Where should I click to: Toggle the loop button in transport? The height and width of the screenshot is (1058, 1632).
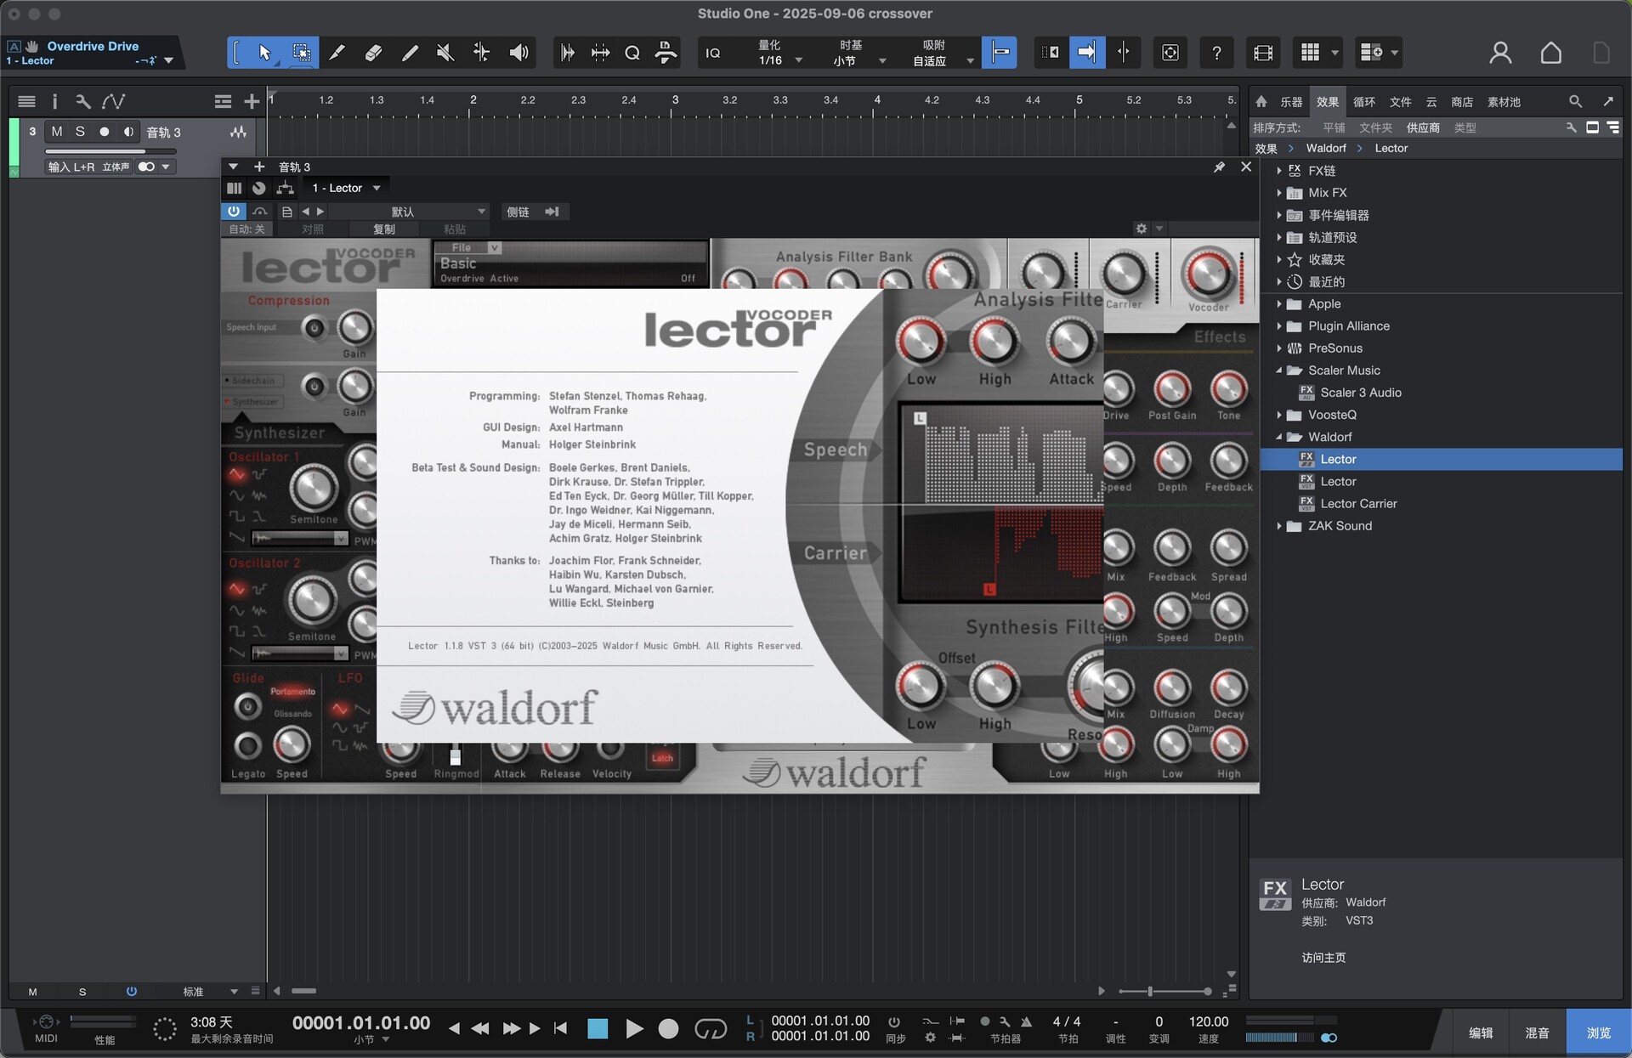tap(711, 1030)
